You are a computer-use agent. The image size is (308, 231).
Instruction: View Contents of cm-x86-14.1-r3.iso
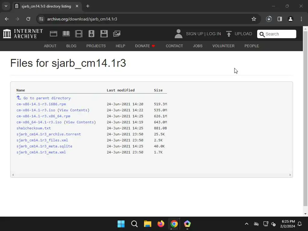tap(73, 110)
